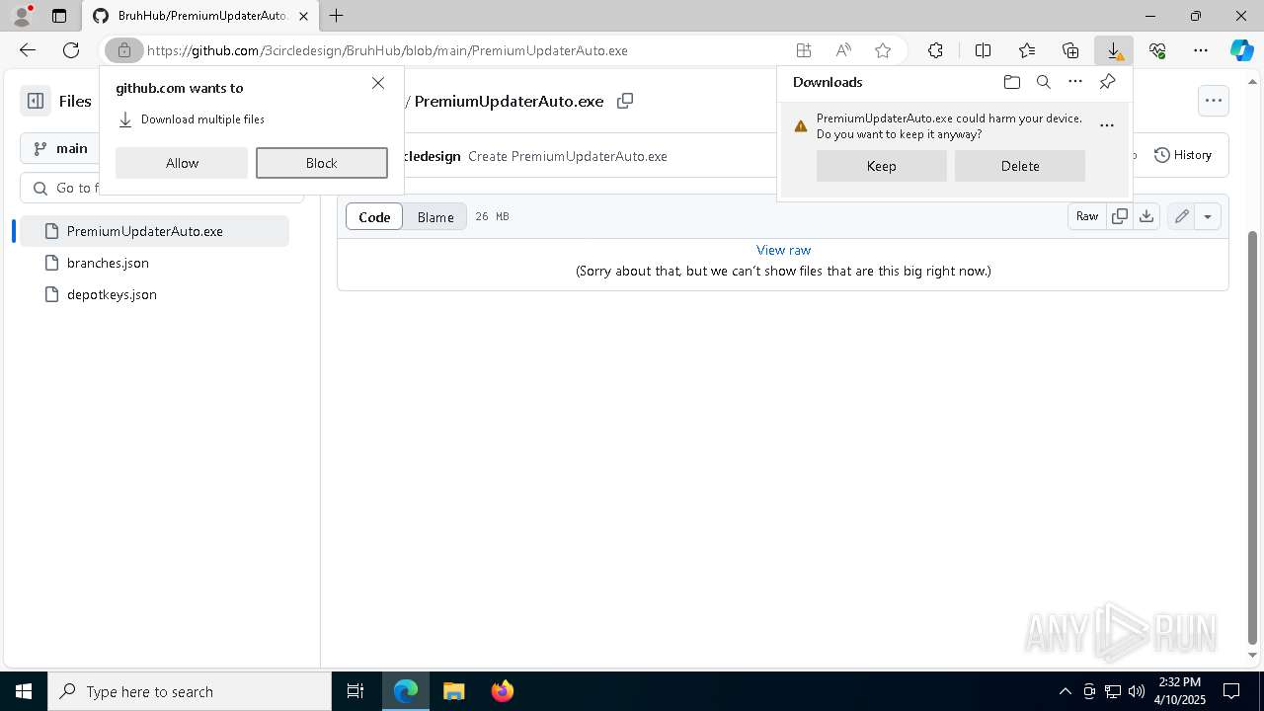Close the github.com permission prompt
Image resolution: width=1264 pixels, height=711 pixels.
click(378, 83)
